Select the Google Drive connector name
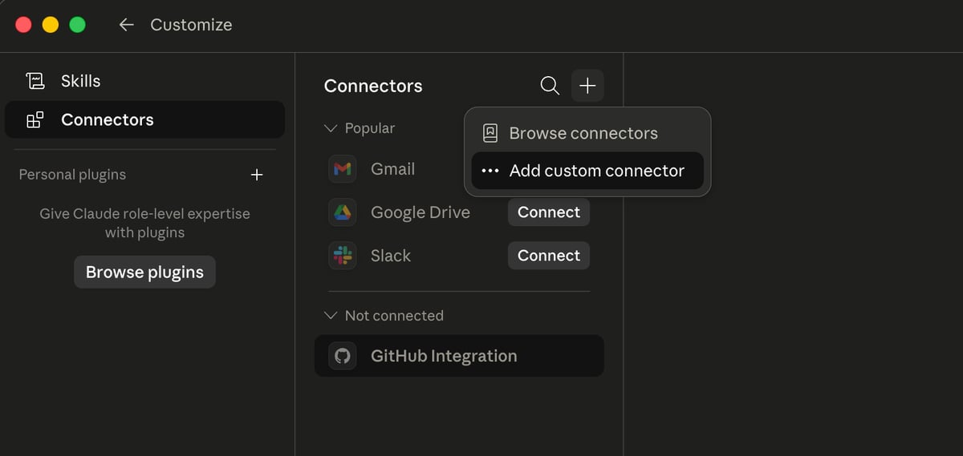 [x=421, y=212]
